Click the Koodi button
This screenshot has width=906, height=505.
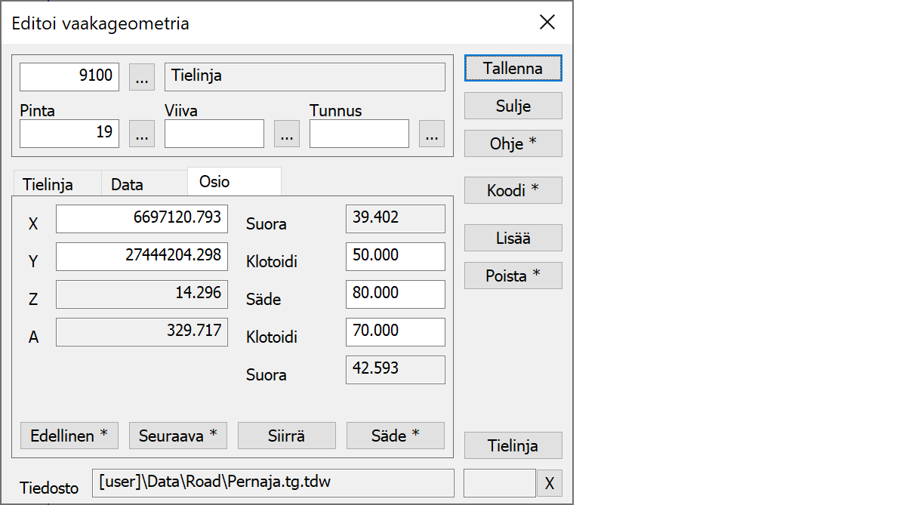(513, 191)
